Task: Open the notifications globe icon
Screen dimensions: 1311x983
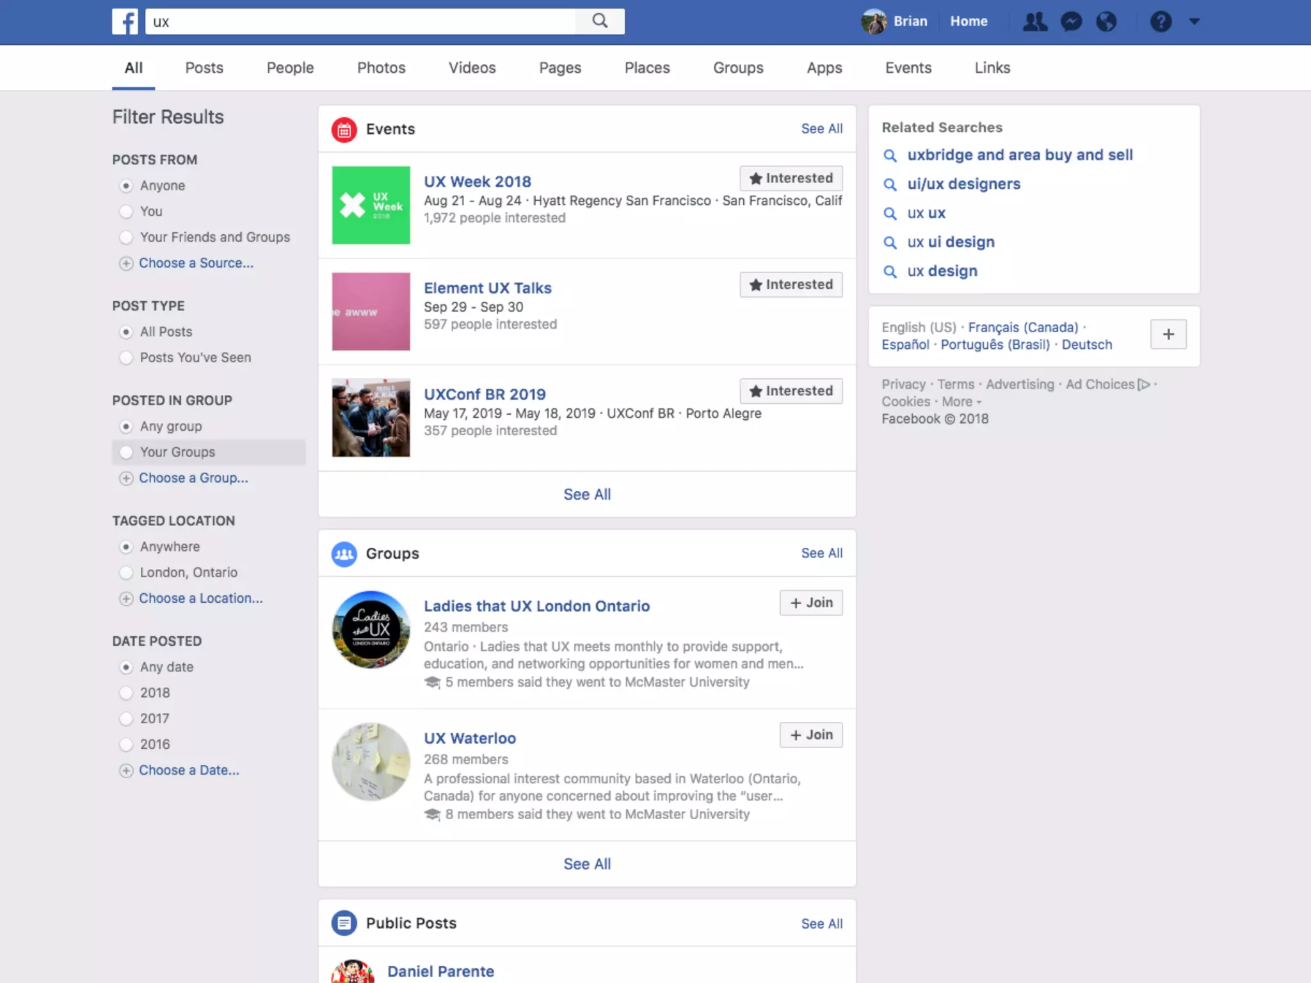Action: click(x=1106, y=22)
